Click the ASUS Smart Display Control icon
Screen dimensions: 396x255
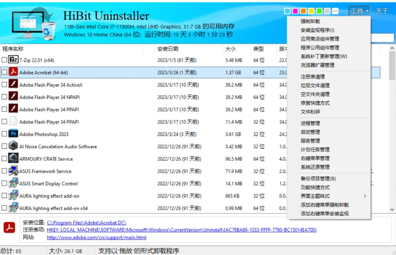coord(13,183)
